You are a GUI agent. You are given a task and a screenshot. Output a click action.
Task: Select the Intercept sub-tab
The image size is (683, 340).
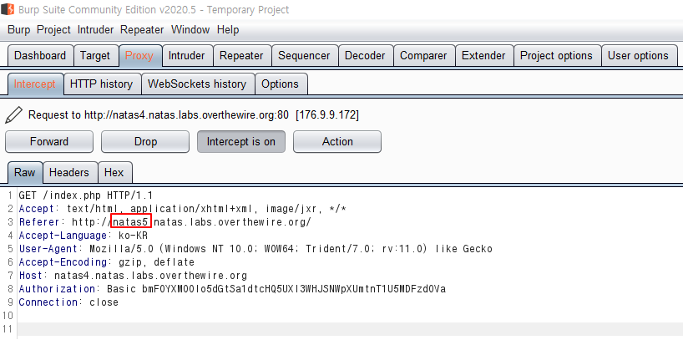pos(35,84)
